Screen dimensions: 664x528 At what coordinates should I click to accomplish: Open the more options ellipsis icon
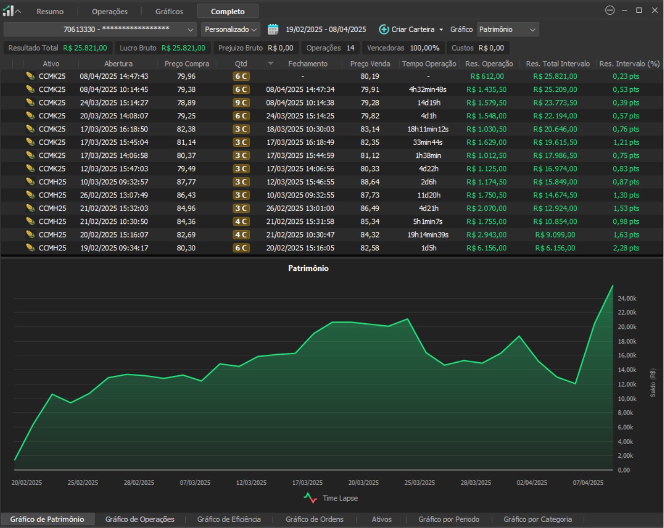click(x=610, y=11)
